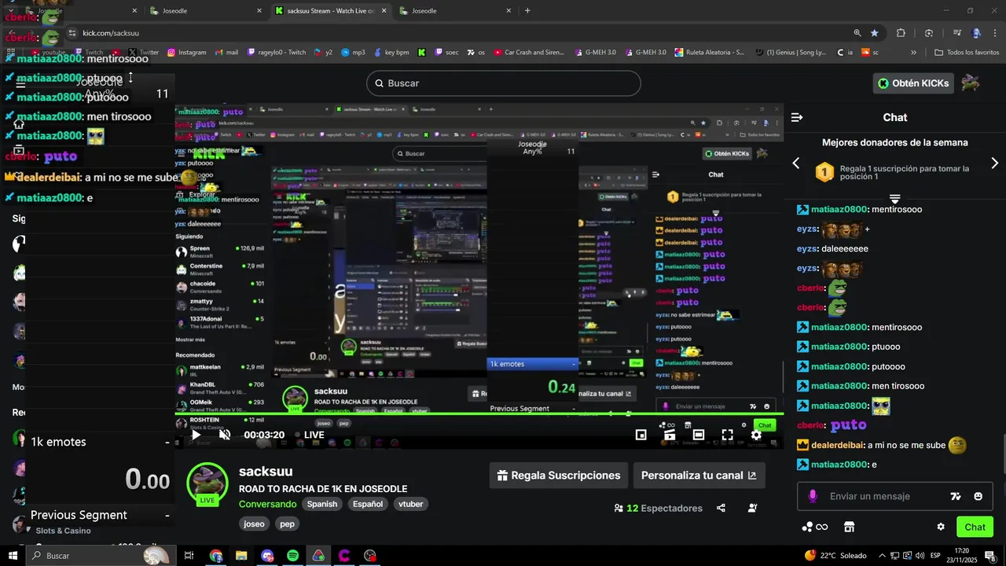1006x566 pixels.
Task: Open Discord from the taskbar
Action: pyautogui.click(x=267, y=556)
